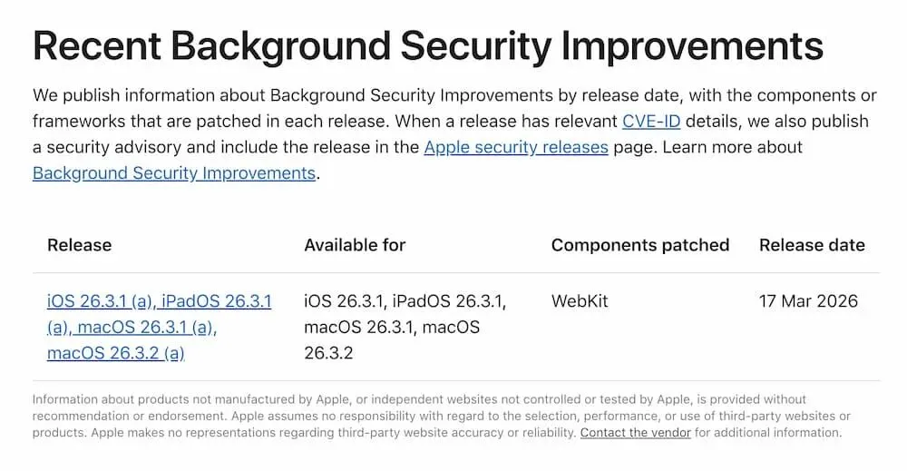Select the Release date column header
907x471 pixels.
[x=811, y=245]
